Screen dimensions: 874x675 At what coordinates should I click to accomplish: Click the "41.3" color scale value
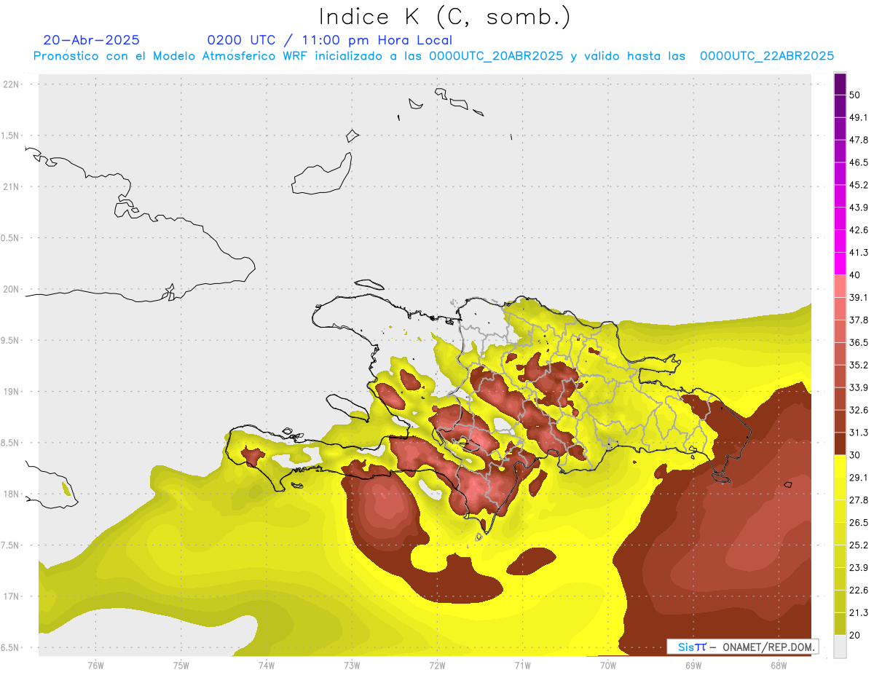859,253
